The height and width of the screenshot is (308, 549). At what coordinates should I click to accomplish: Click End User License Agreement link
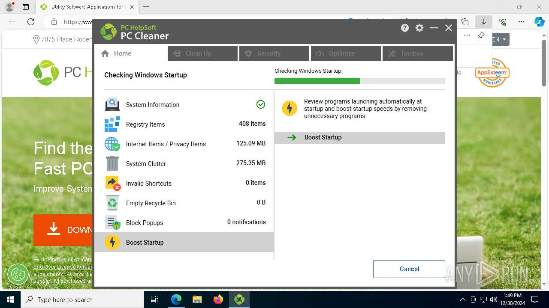coord(63,267)
